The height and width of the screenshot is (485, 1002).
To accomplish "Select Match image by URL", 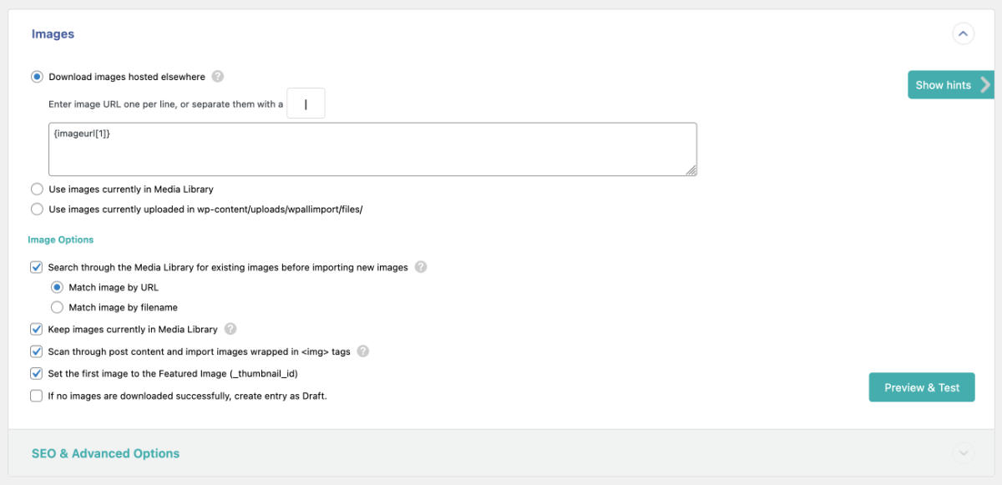I will [57, 287].
